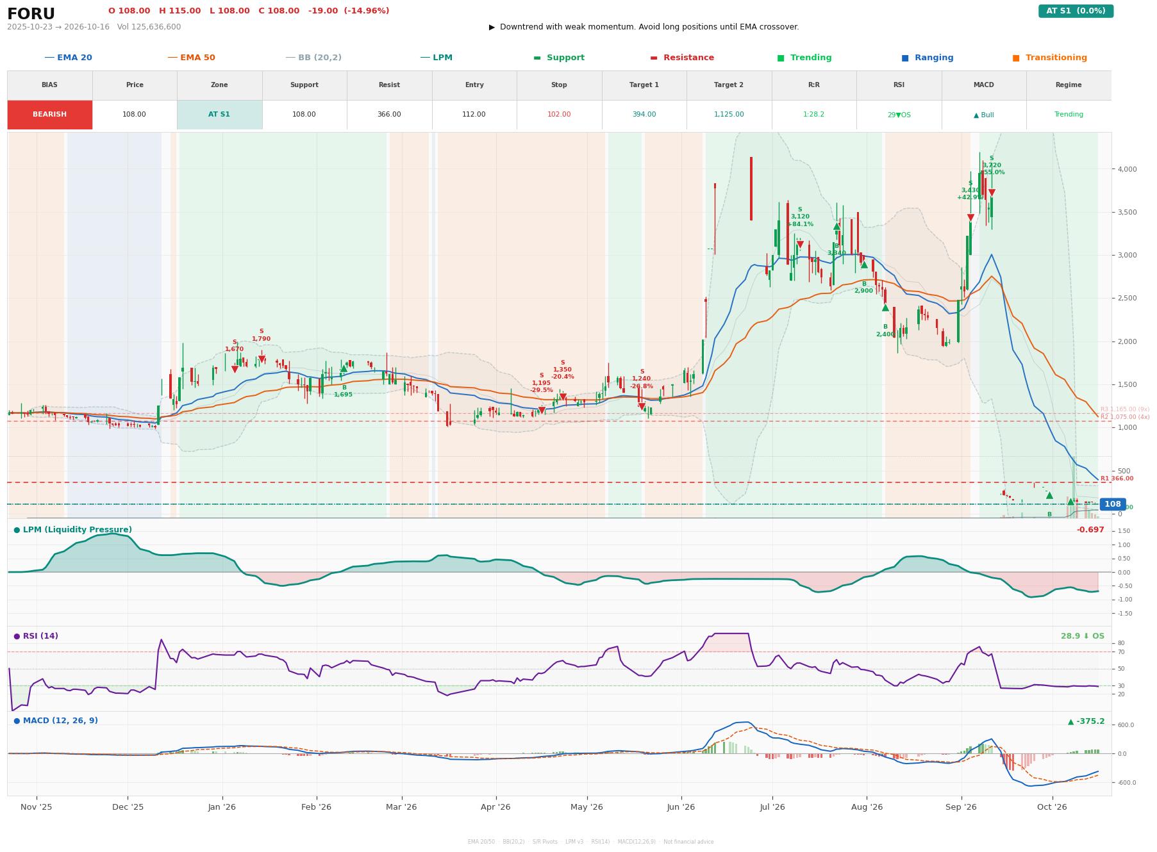Click the LPM reading -0.697

coord(1090,530)
